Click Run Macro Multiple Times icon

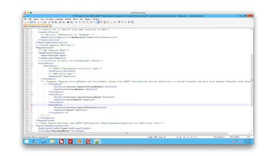coord(129,22)
